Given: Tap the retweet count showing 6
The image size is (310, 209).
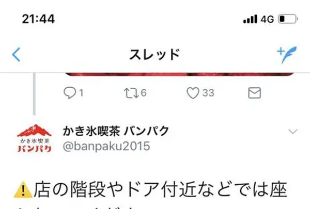Looking at the screenshot, I should click(144, 93).
